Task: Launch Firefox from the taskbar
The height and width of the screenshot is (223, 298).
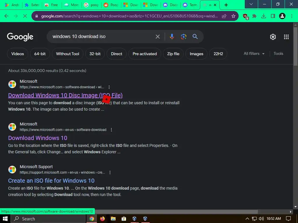Action: (102, 219)
